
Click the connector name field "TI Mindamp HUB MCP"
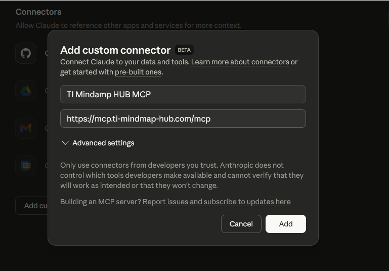point(183,94)
